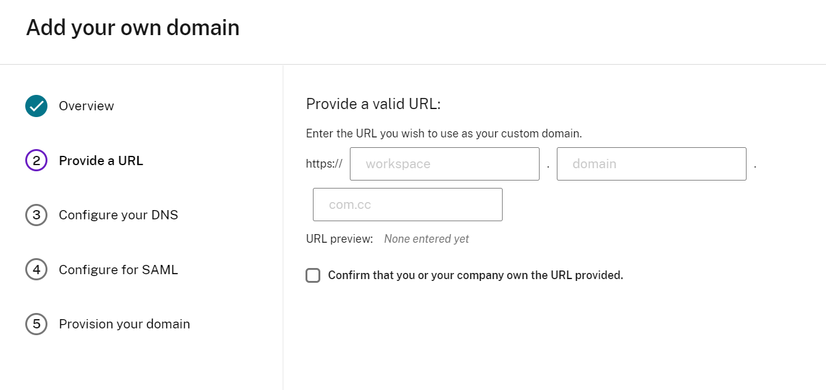Select the Provision your domain step
This screenshot has width=826, height=390.
pos(124,324)
